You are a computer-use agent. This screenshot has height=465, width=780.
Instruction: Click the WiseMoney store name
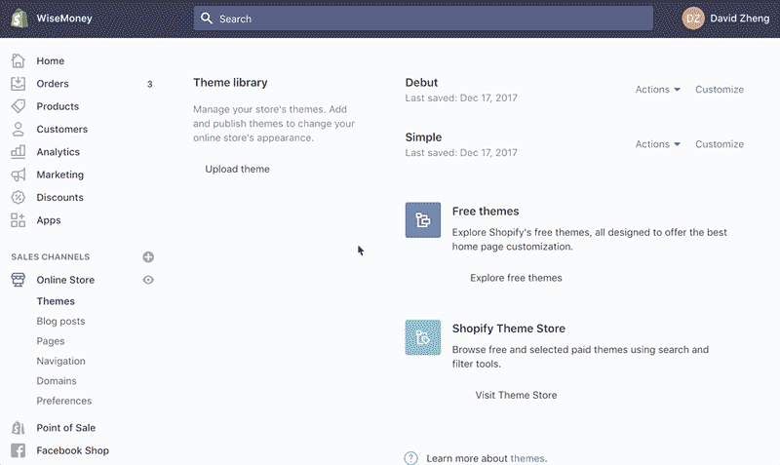click(x=64, y=19)
